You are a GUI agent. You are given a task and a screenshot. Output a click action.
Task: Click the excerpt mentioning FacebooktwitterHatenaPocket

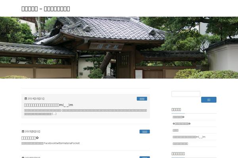click(50, 143)
